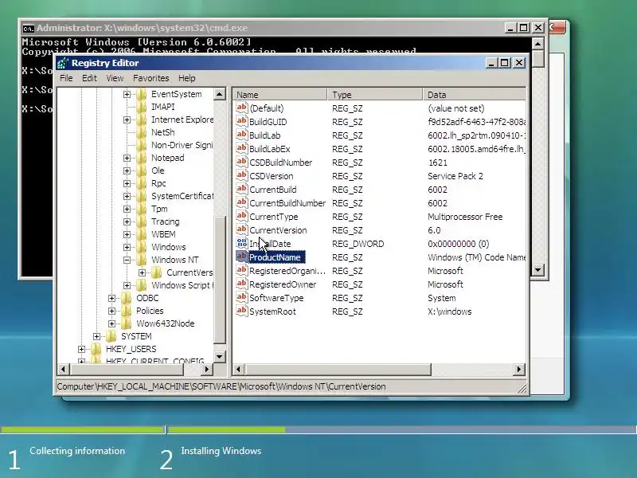Click the HKEY_USERS folder icon
Screen dimensions: 637x478
pos(96,349)
